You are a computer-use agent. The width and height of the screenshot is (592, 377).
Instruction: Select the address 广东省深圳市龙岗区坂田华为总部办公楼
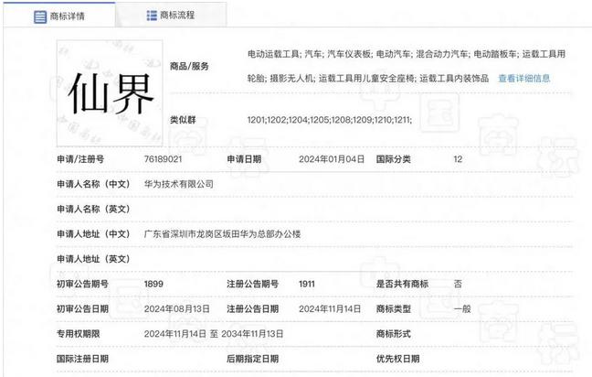tap(222, 234)
